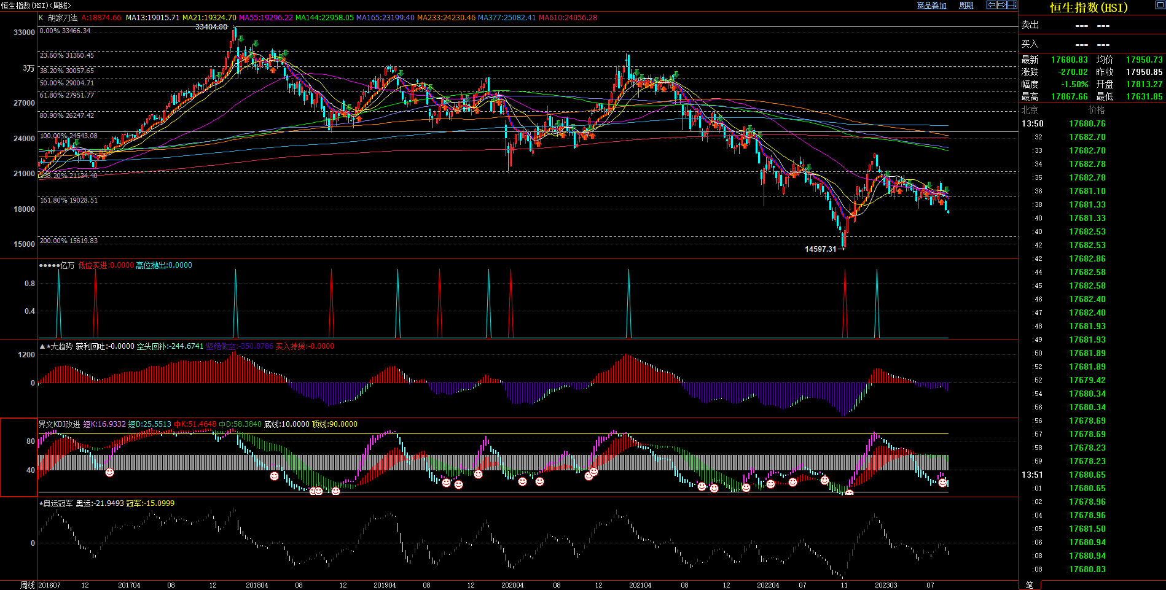Click the MA13 moving average label
This screenshot has width=1166, height=590.
tap(152, 18)
